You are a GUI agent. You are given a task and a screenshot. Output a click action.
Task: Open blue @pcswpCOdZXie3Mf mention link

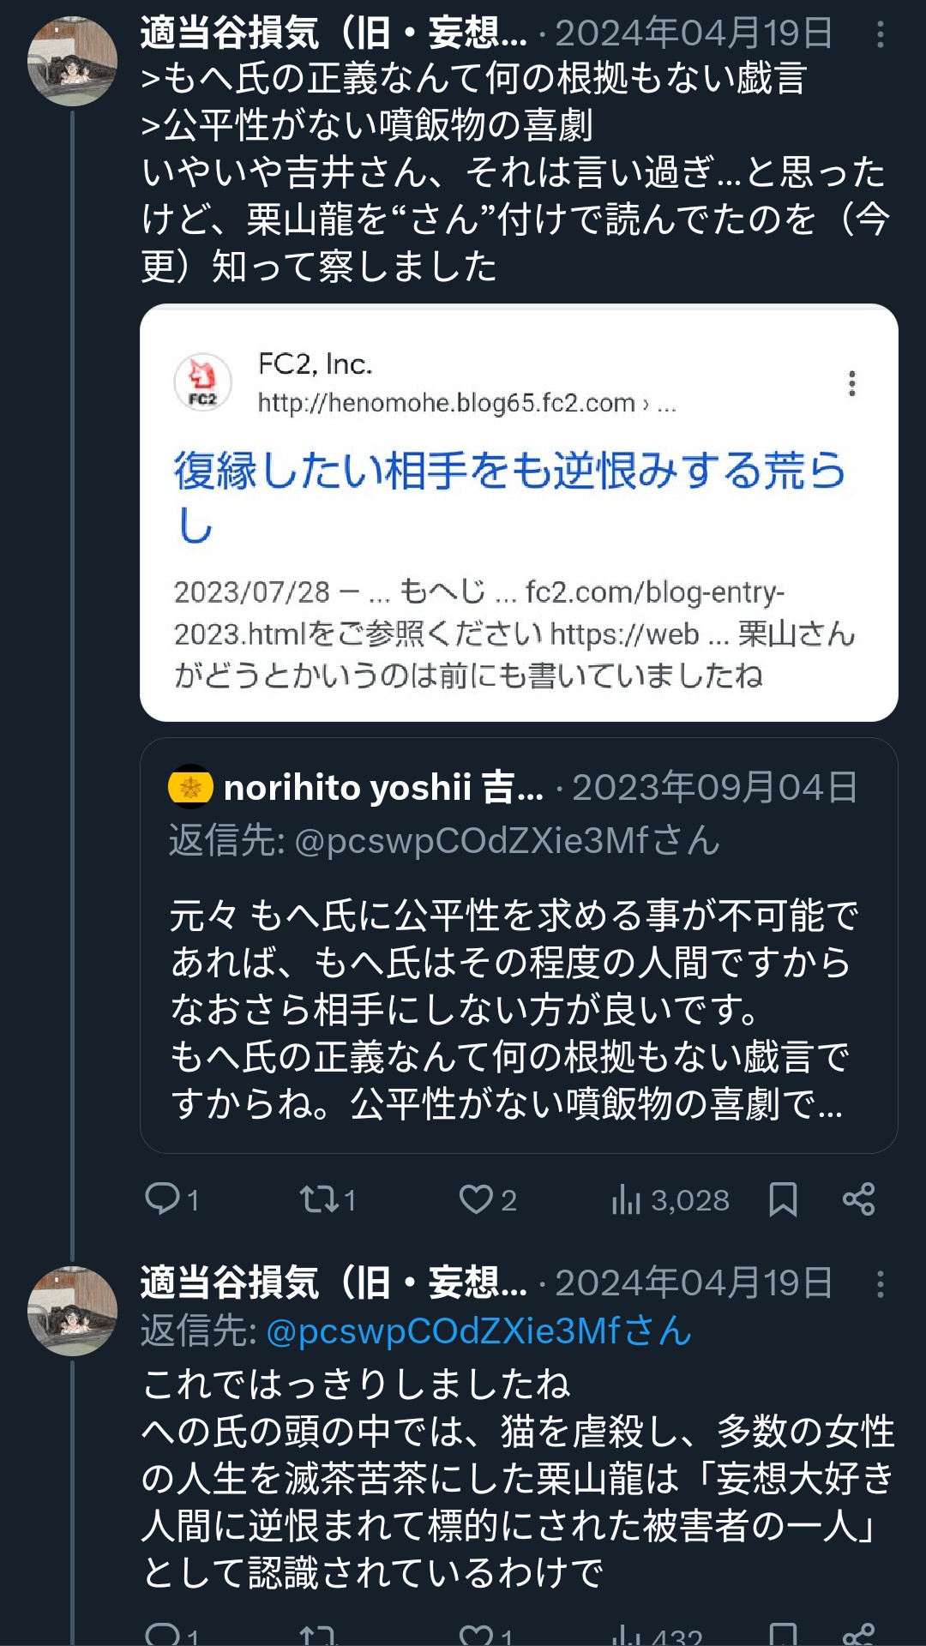[x=478, y=1331]
